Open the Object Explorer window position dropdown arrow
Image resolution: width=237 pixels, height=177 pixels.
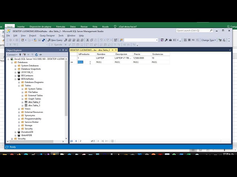point(60,50)
